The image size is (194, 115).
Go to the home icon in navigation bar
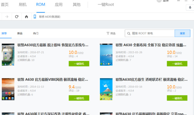click(26, 17)
